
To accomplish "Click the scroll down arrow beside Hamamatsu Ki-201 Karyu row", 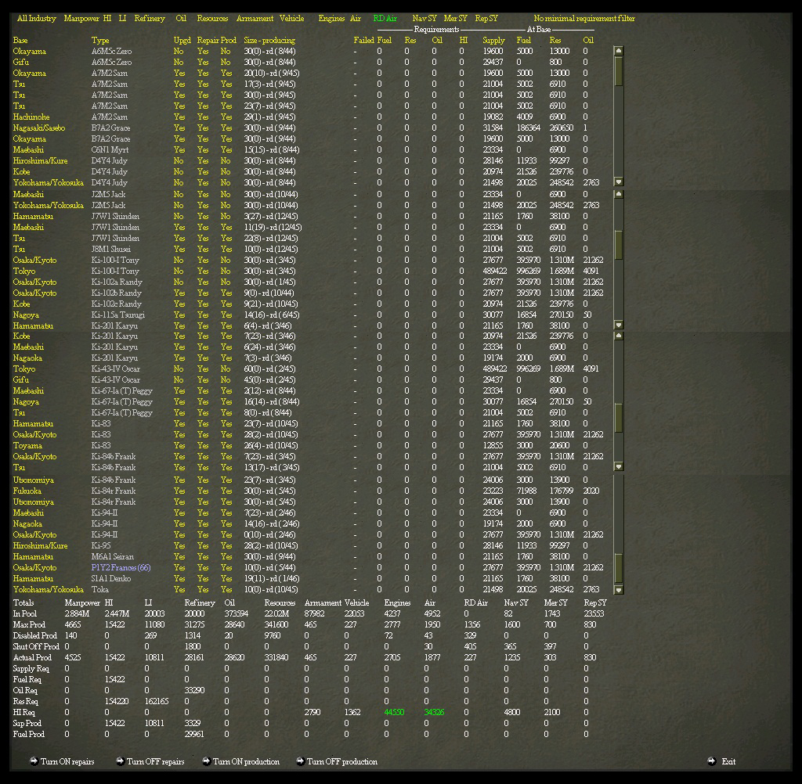I will point(619,325).
